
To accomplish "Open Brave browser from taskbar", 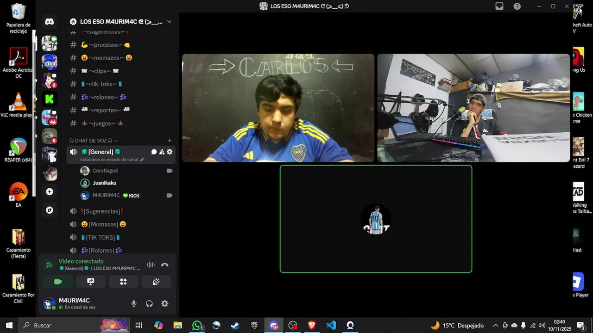I will click(x=312, y=325).
